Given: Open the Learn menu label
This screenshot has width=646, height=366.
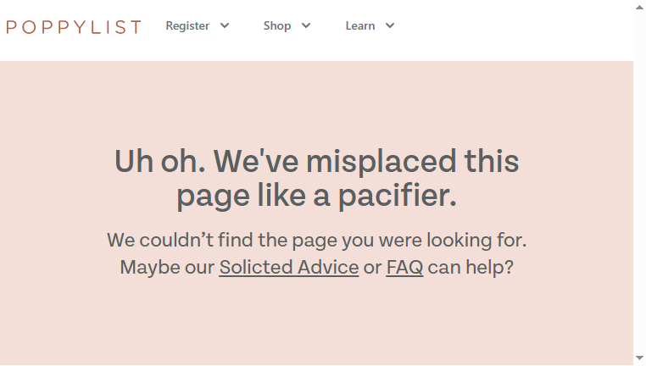Looking at the screenshot, I should [360, 25].
